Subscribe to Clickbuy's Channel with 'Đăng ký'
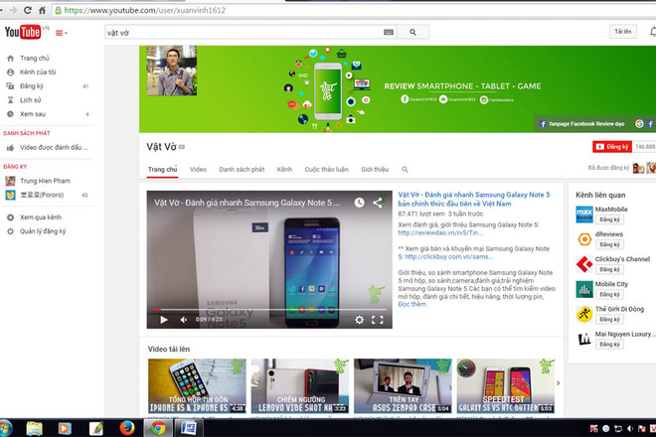 point(609,269)
